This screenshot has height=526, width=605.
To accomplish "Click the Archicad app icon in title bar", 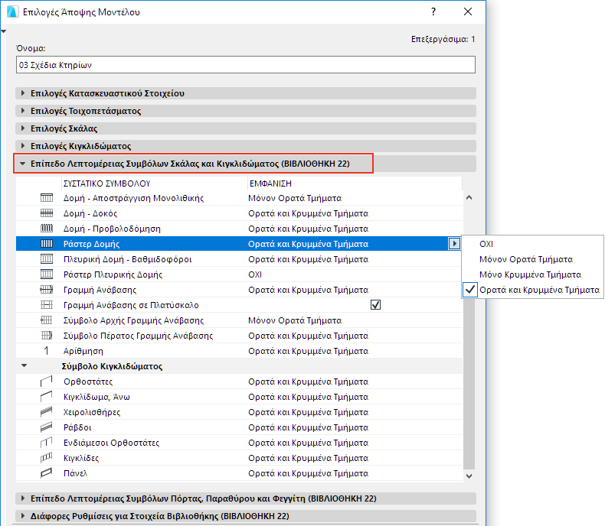I will pos(13,12).
